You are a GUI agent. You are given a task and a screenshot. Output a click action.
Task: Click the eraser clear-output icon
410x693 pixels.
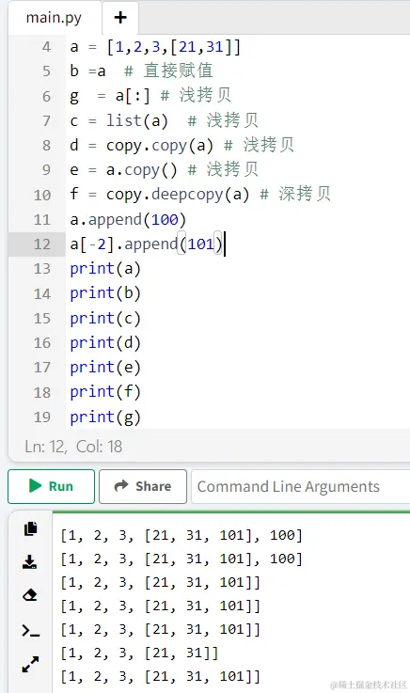(29, 595)
